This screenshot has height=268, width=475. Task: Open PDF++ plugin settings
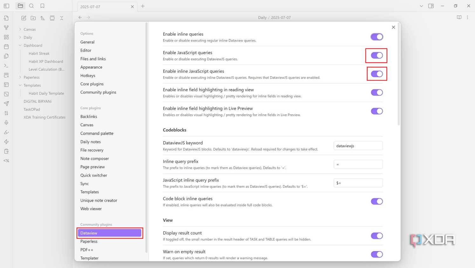[87, 250]
